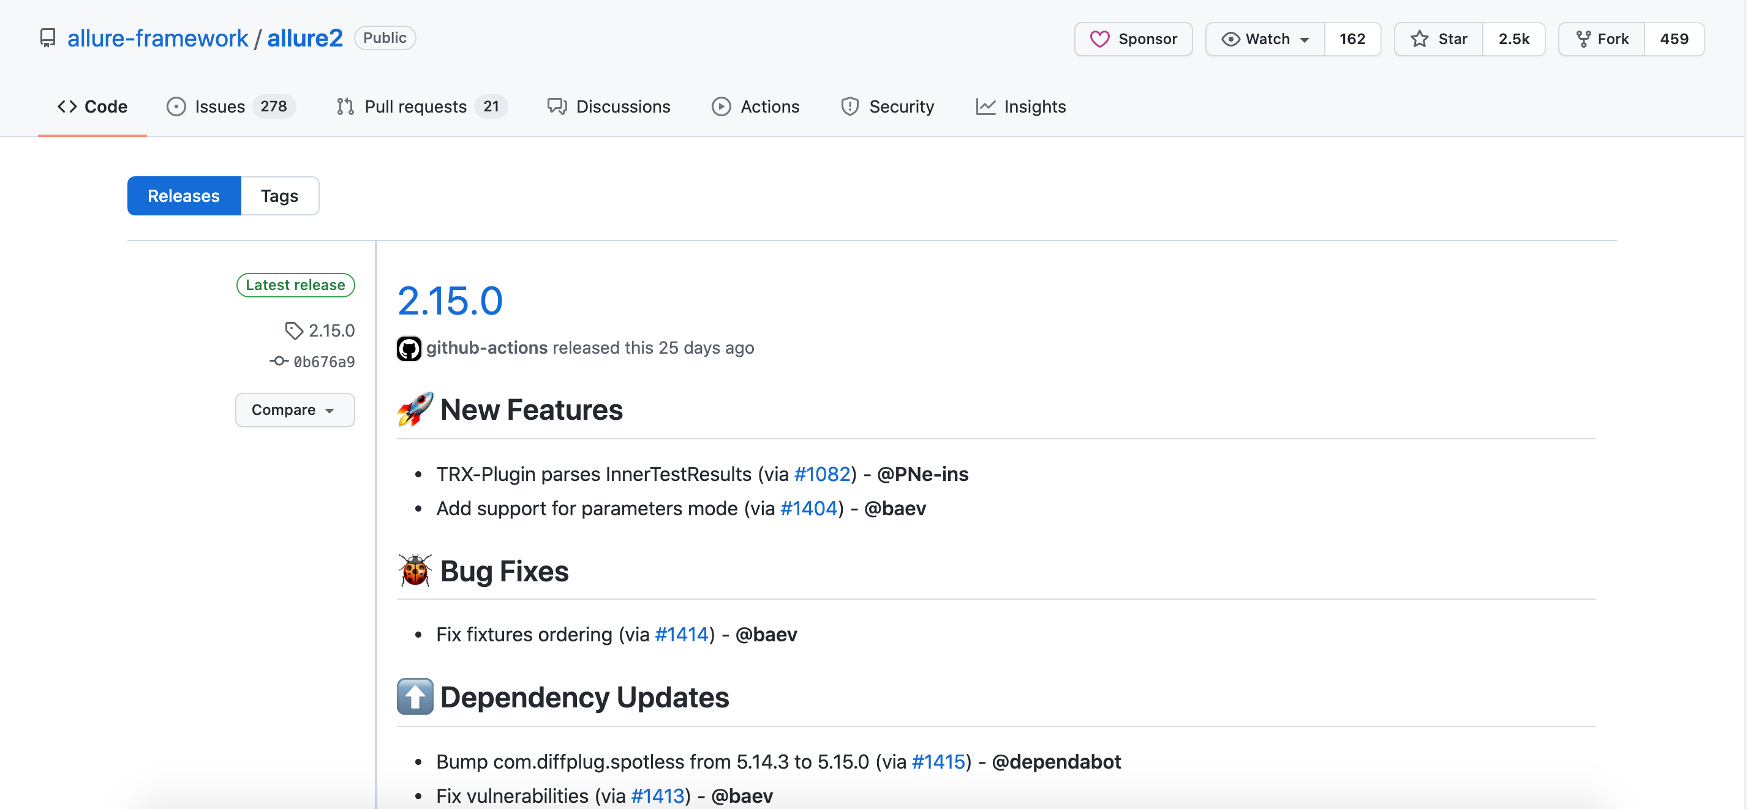1748x809 pixels.
Task: View the 2.5k stargazers count
Action: pyautogui.click(x=1513, y=39)
